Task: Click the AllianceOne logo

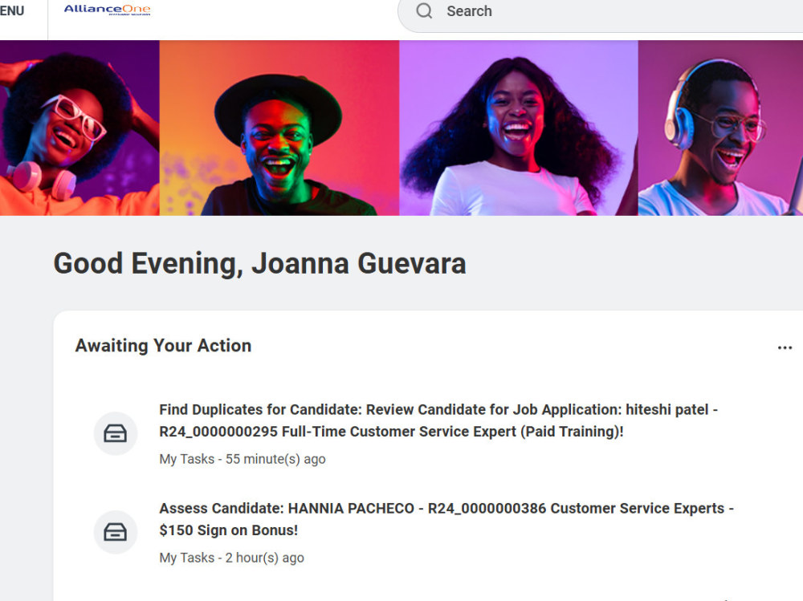Action: coord(107,9)
